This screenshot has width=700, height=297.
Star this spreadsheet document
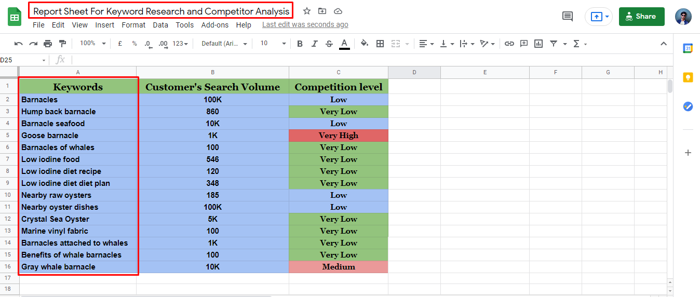(307, 11)
